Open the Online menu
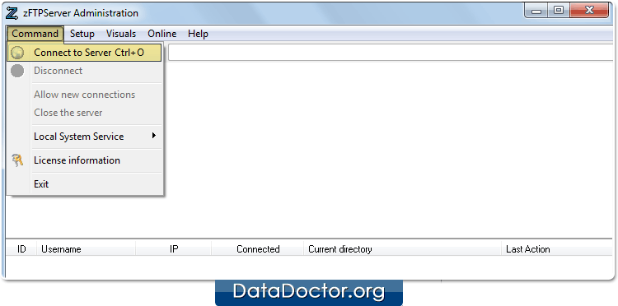Viewport: 618px width, 306px height. click(162, 34)
